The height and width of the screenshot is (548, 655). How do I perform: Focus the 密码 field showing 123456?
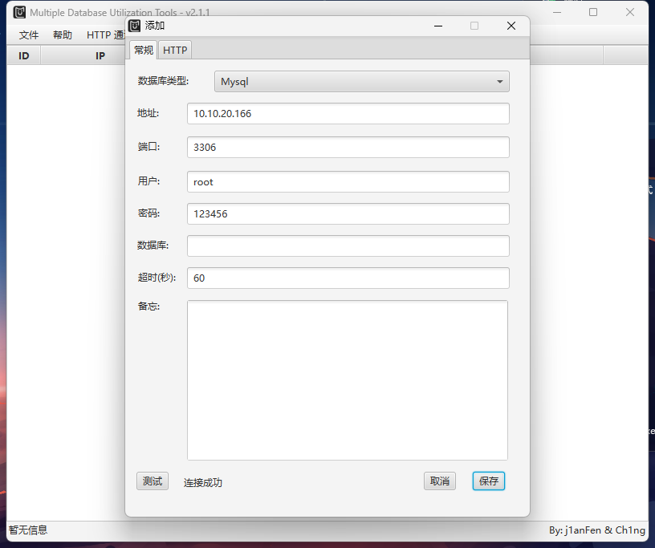click(x=348, y=214)
